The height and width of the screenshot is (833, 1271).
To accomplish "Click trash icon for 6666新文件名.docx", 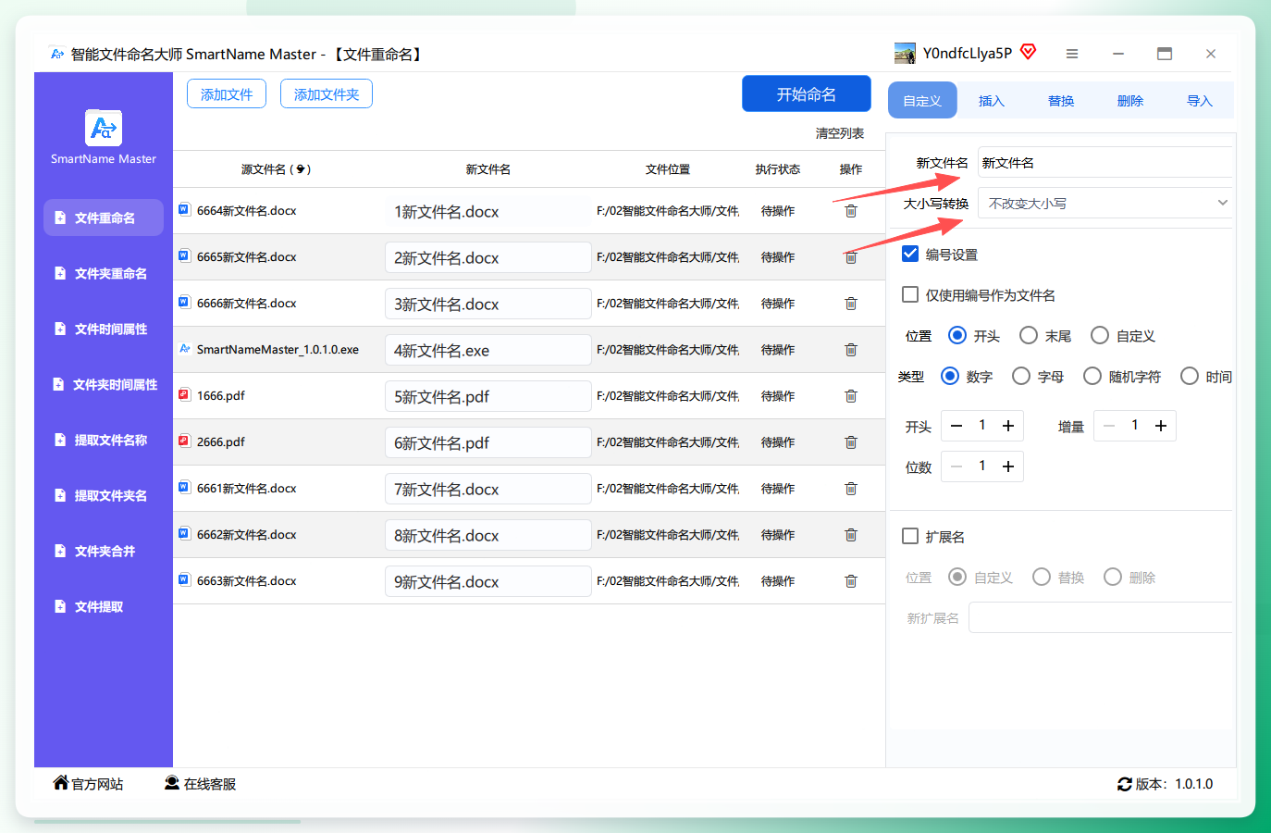I will 851,304.
